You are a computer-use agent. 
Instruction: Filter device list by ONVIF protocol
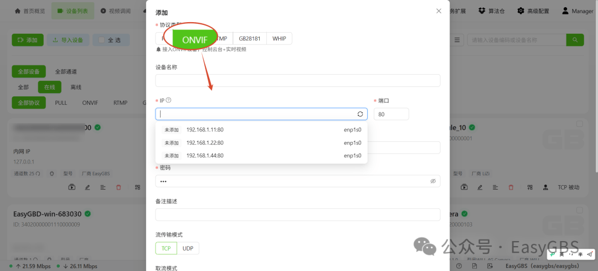90,103
